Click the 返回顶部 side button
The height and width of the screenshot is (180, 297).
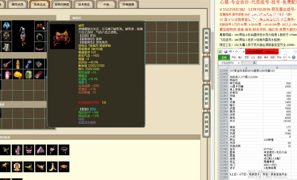[x=206, y=124]
